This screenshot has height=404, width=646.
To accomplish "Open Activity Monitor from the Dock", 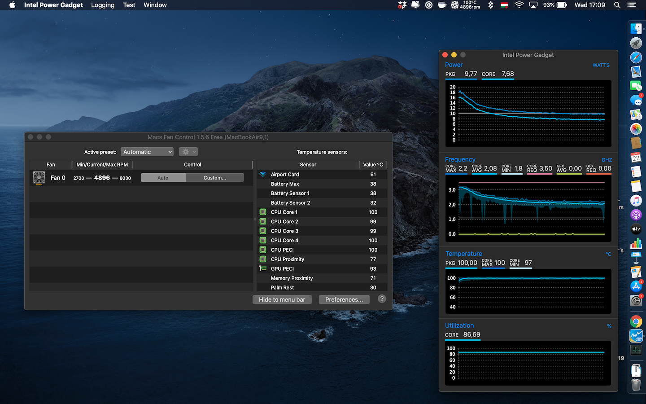I will [636, 350].
